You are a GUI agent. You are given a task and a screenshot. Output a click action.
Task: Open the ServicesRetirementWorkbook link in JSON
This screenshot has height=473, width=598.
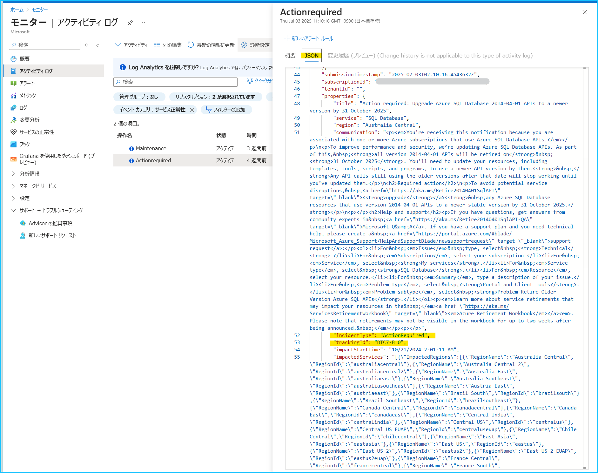coord(349,314)
